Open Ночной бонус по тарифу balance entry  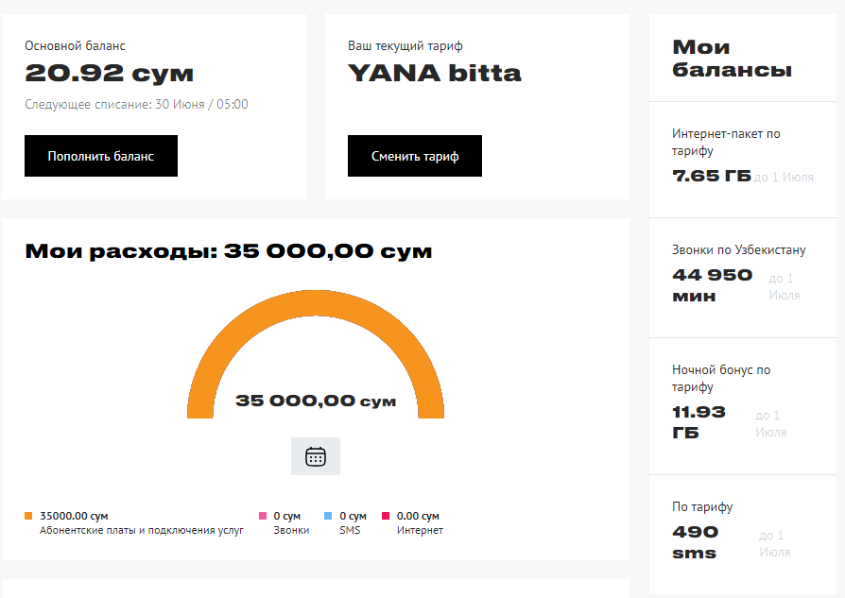743,407
